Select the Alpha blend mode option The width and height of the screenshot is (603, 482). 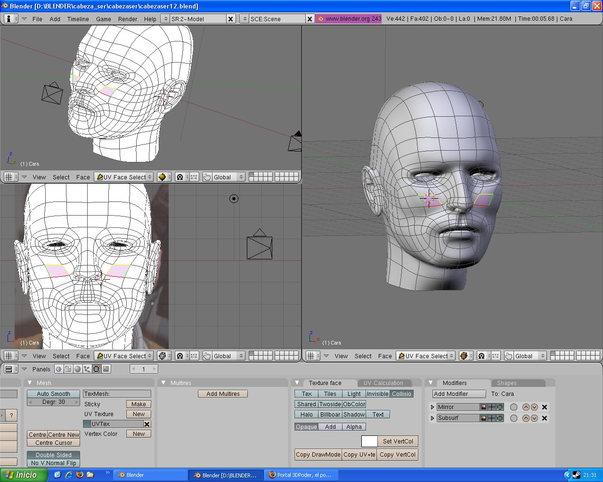point(354,427)
